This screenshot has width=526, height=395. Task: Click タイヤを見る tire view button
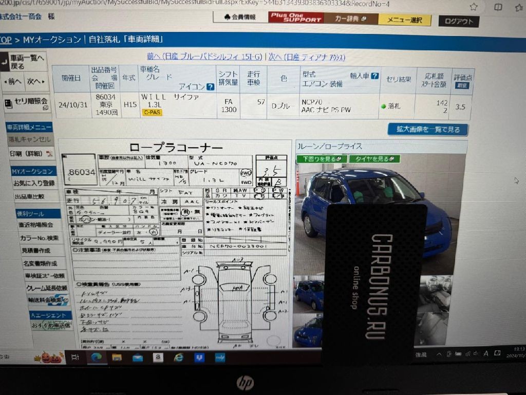[374, 159]
